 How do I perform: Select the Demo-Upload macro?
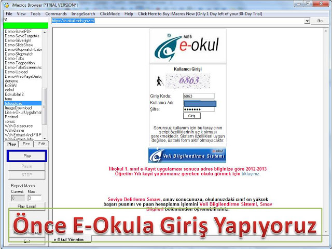point(16,72)
